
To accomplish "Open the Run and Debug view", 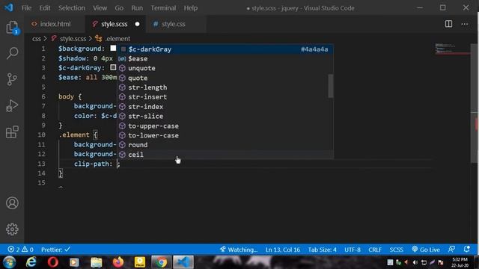I will [x=12, y=105].
